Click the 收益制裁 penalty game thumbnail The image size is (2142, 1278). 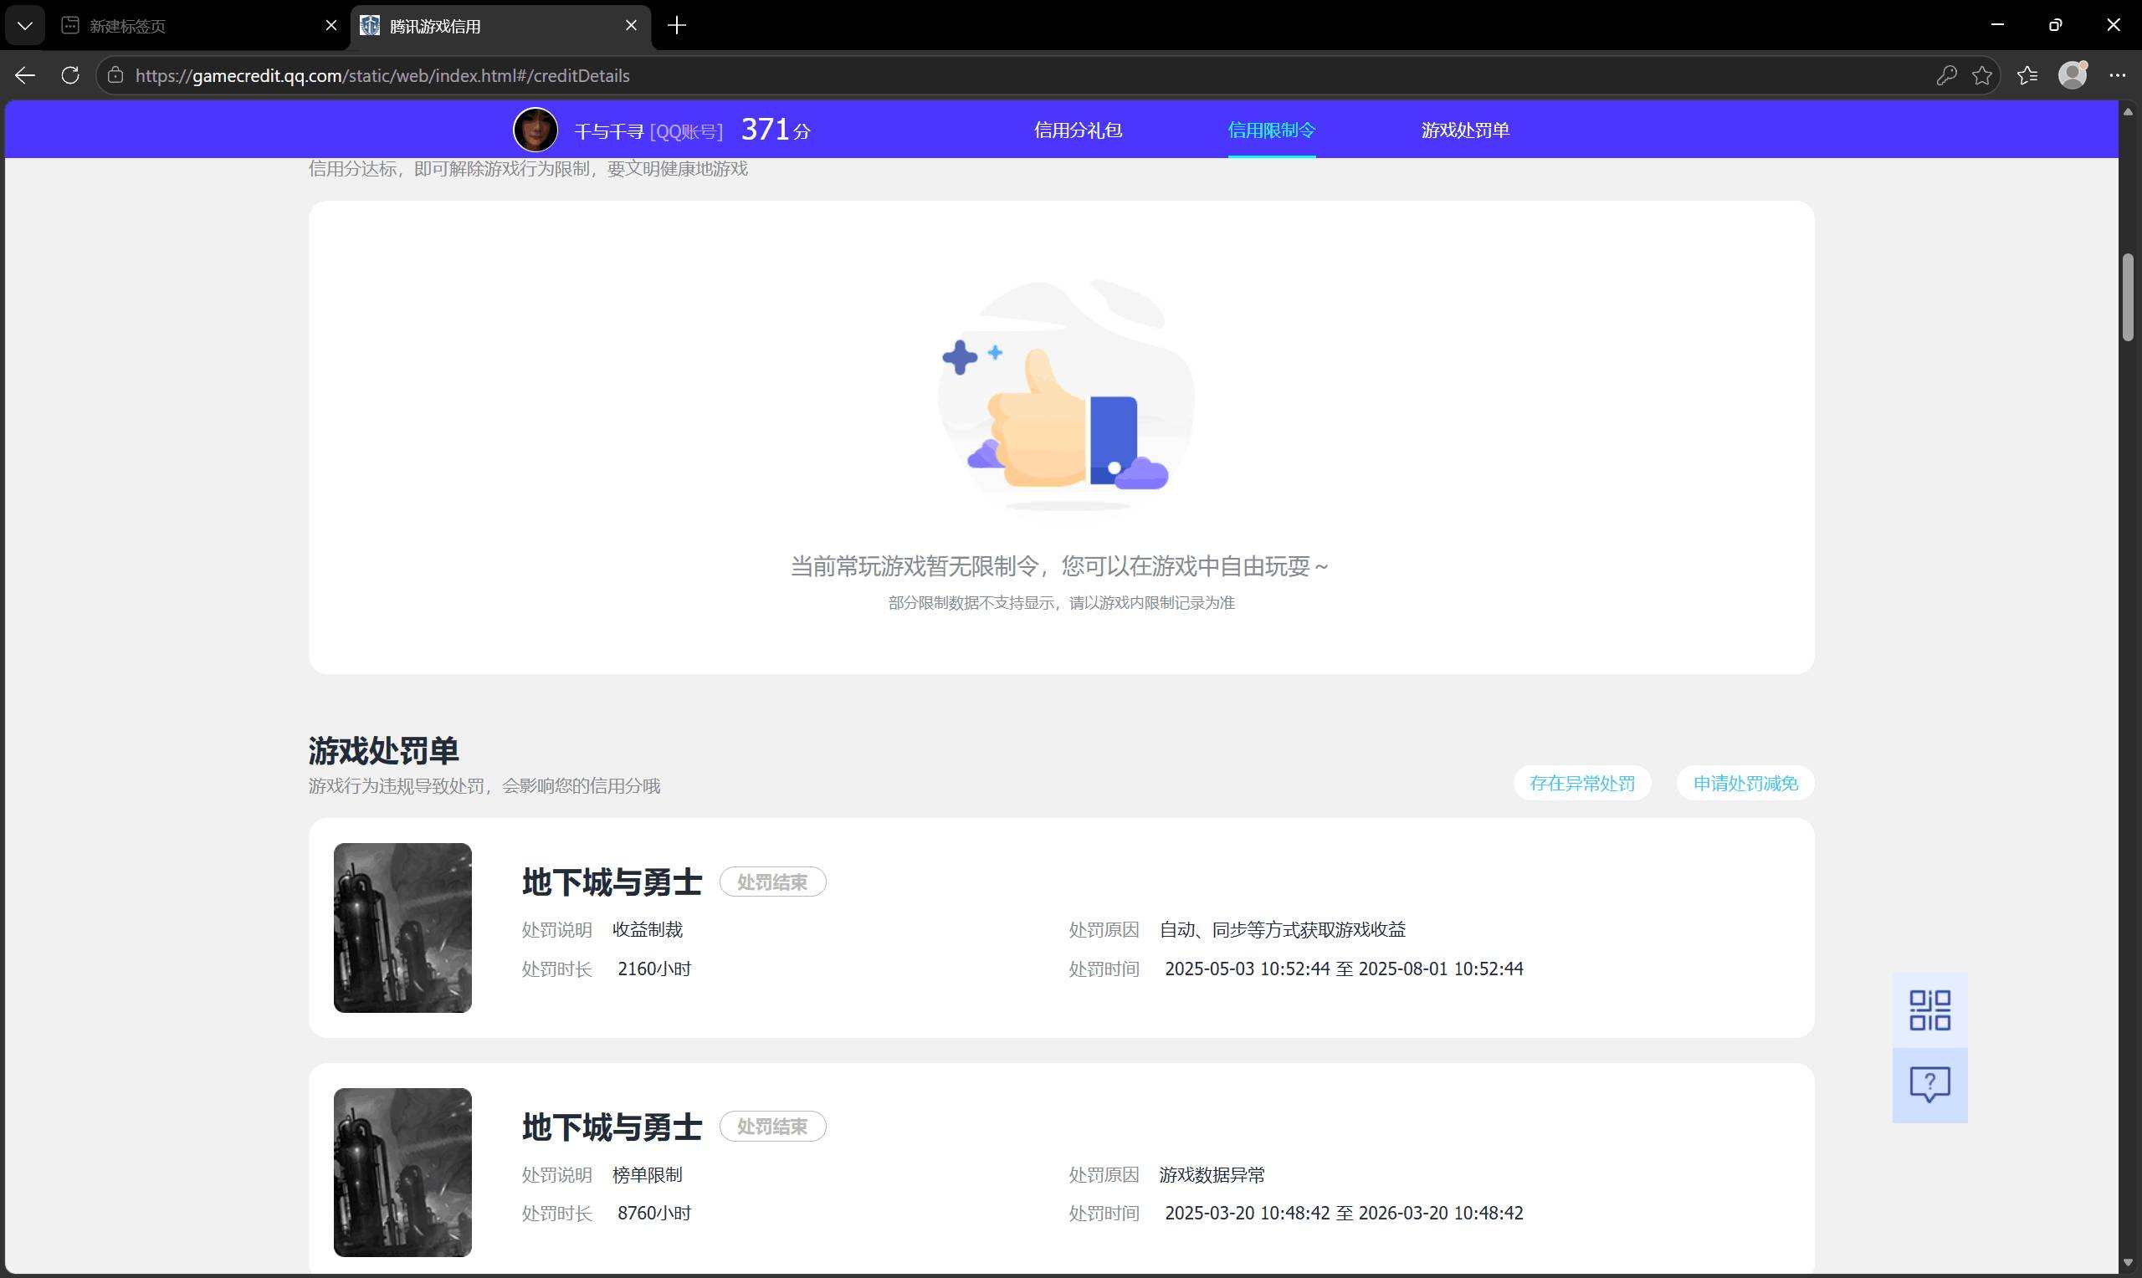[402, 928]
